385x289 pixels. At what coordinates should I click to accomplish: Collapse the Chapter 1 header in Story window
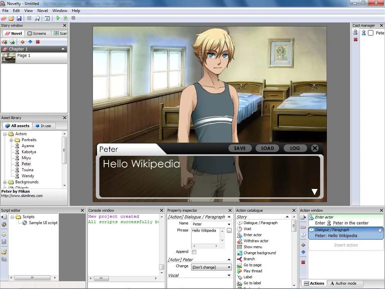click(63, 49)
